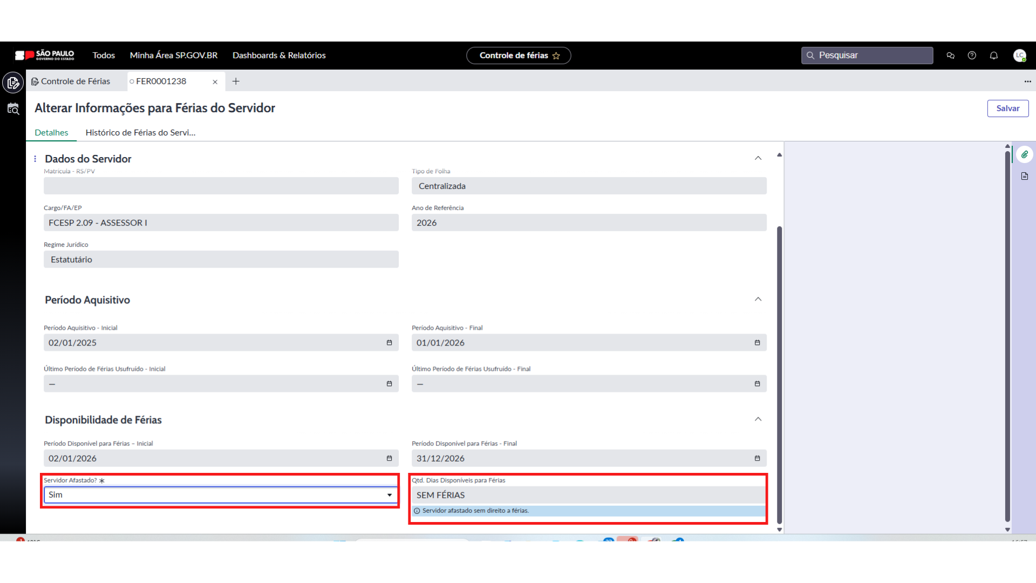Click the Pesquisar search field

tap(867, 56)
